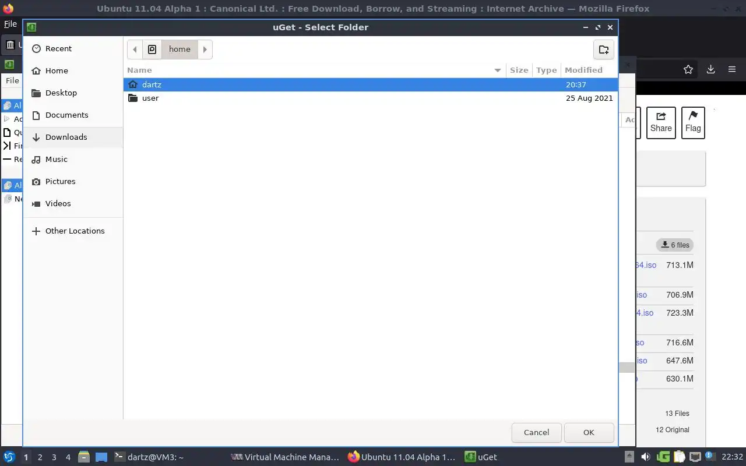The height and width of the screenshot is (466, 746).
Task: Open the volume control in system tray
Action: tap(646, 457)
